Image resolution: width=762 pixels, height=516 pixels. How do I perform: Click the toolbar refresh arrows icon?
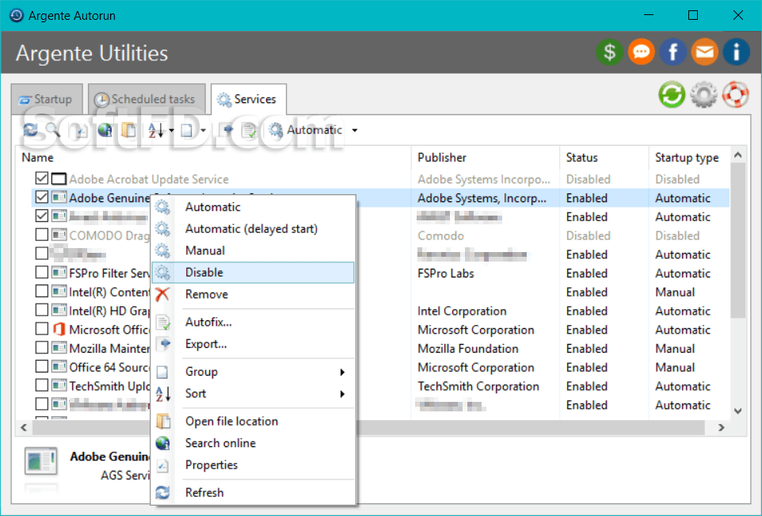[30, 130]
